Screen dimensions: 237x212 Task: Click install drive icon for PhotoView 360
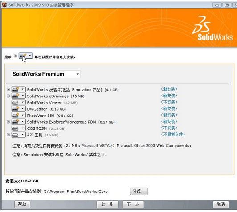tap(16, 116)
